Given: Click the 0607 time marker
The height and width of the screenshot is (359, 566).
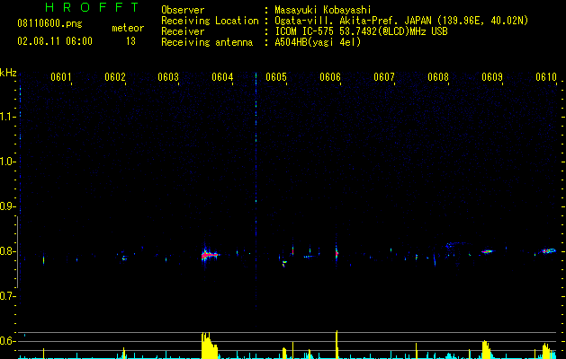Looking at the screenshot, I should (x=384, y=77).
